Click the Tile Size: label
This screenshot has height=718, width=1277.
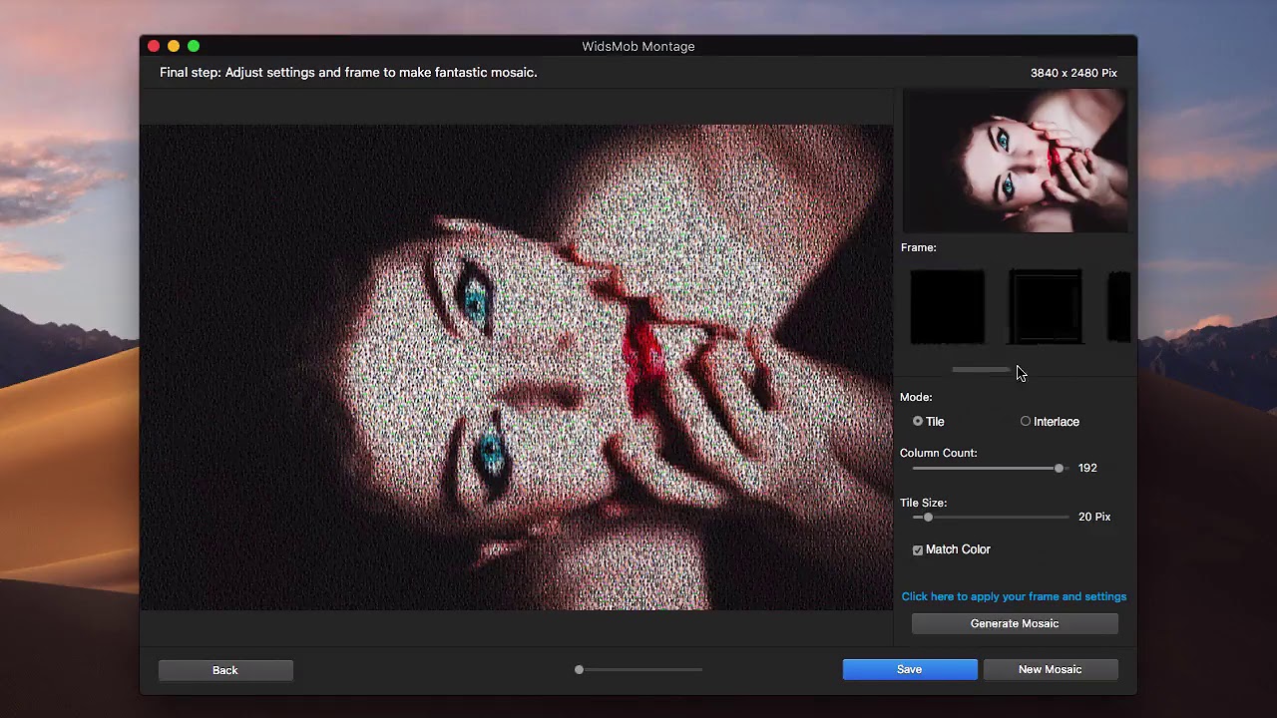point(924,503)
